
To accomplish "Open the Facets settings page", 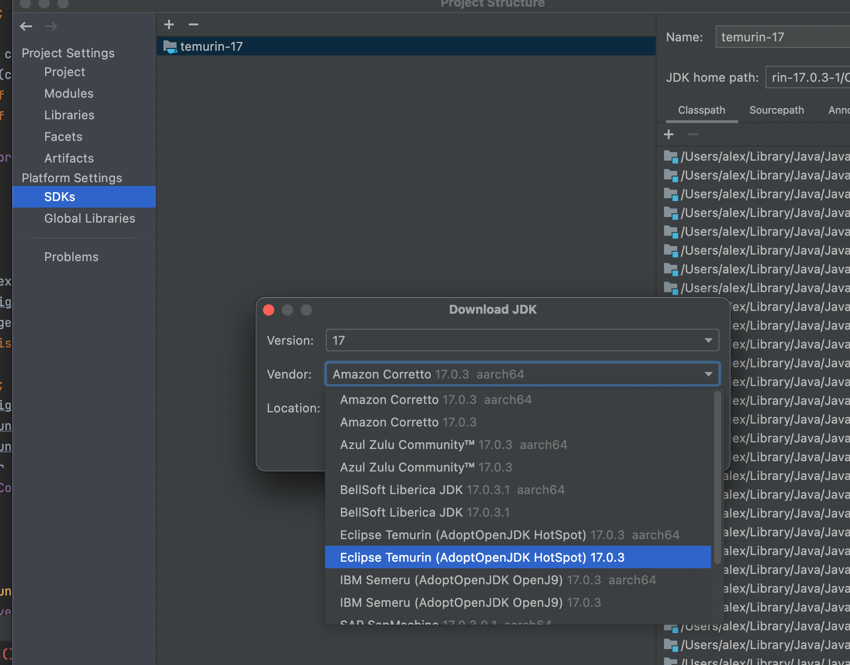I will [x=63, y=137].
